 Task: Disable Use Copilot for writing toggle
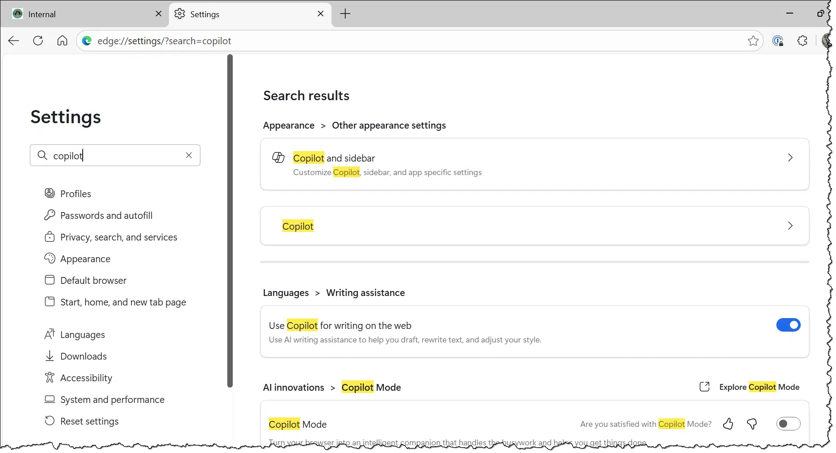(x=788, y=325)
